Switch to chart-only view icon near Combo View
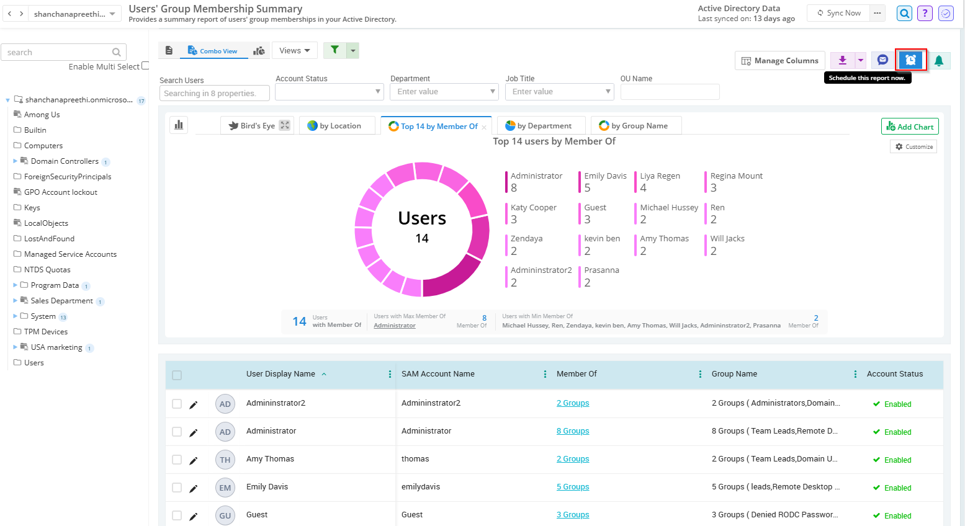 (259, 50)
